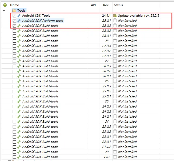
Task: Click not-installed status icon for rev 26.0.3
Action: click(x=115, y=66)
